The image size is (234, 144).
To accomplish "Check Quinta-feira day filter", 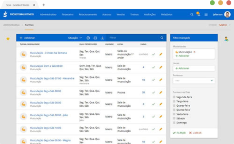I will [174, 110].
